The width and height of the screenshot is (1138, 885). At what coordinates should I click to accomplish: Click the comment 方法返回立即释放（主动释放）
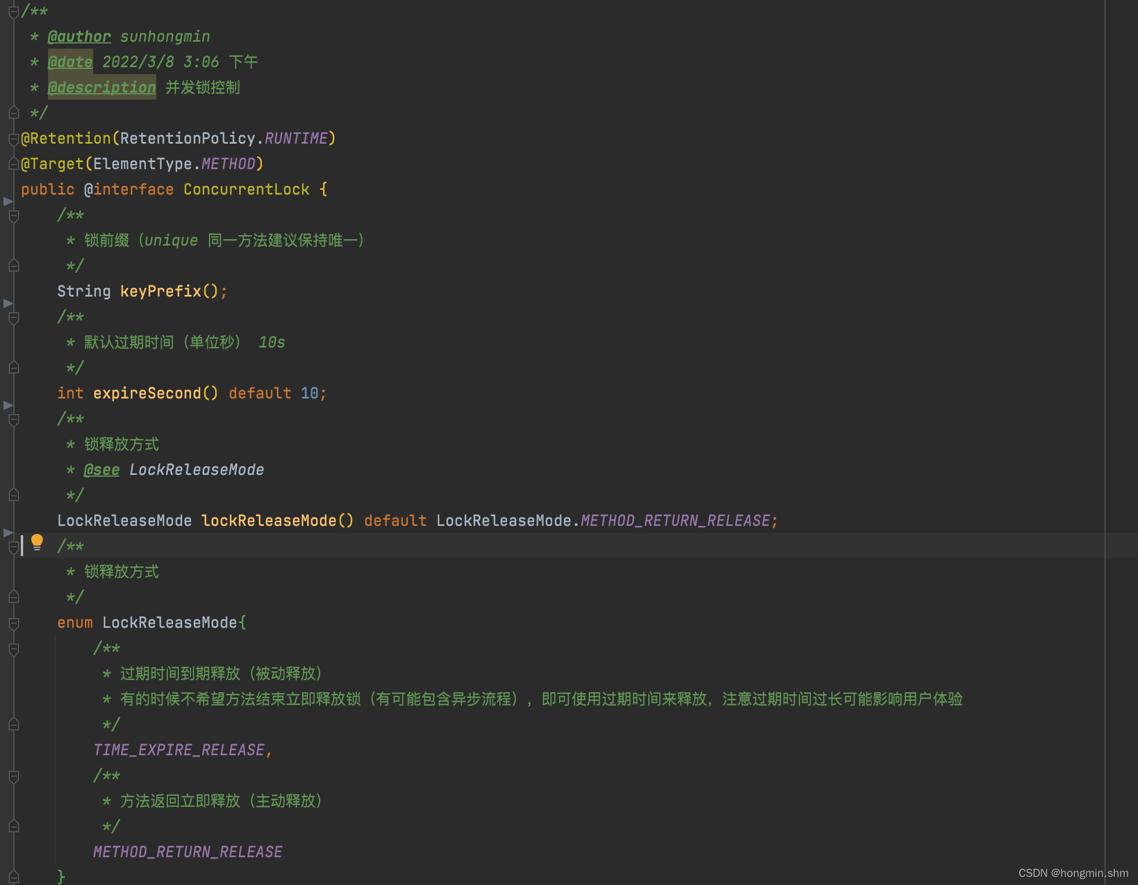click(x=221, y=801)
